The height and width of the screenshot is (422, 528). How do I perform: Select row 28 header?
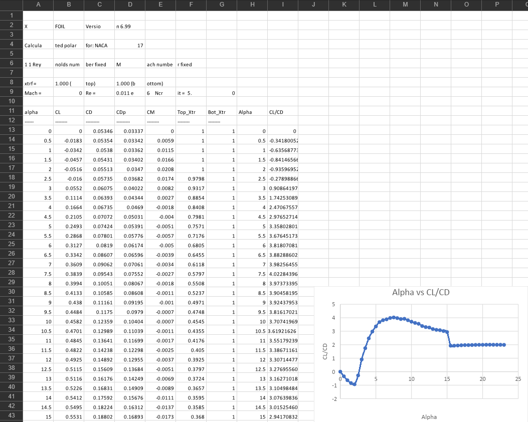[11, 273]
